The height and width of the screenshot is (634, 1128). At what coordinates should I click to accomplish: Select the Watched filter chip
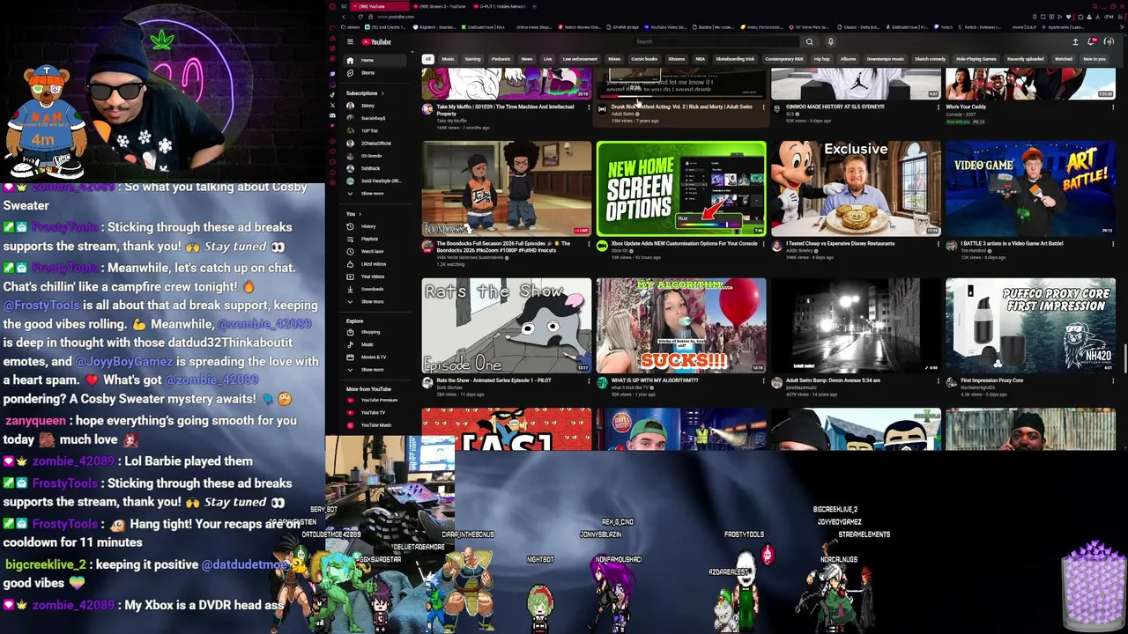click(x=1064, y=59)
